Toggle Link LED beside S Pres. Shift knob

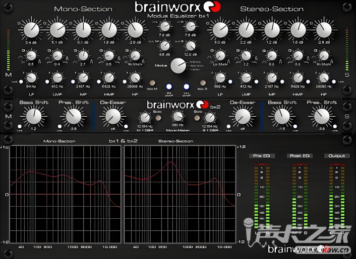(x=335, y=127)
